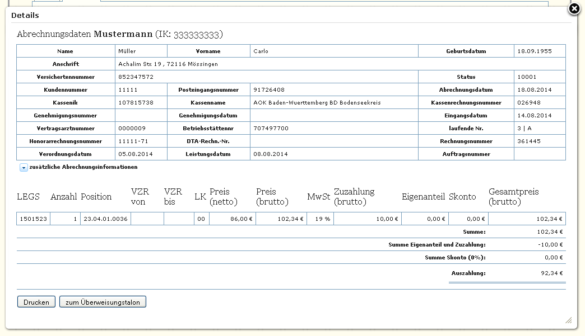Select the Vorname value Carlo

tap(261, 51)
